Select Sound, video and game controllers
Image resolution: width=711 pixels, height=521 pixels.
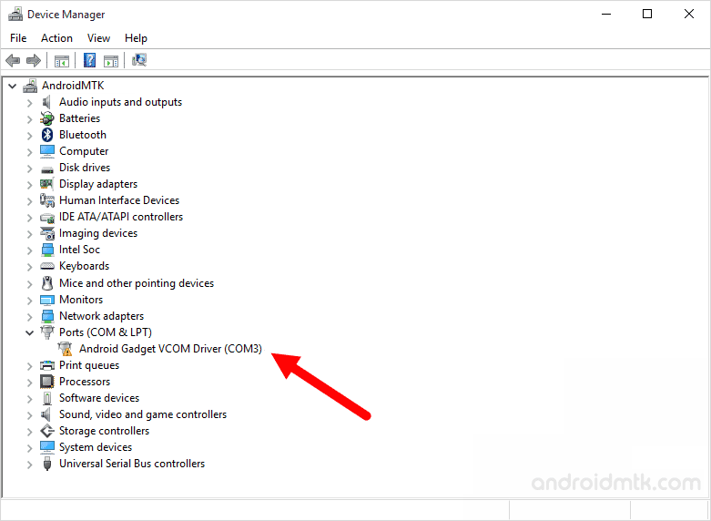point(143,414)
